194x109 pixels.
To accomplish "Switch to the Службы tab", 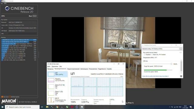I will [x=109, y=69].
